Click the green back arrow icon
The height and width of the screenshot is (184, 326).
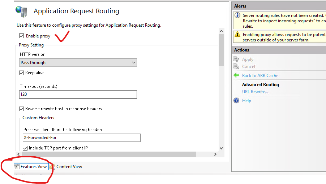click(x=236, y=75)
